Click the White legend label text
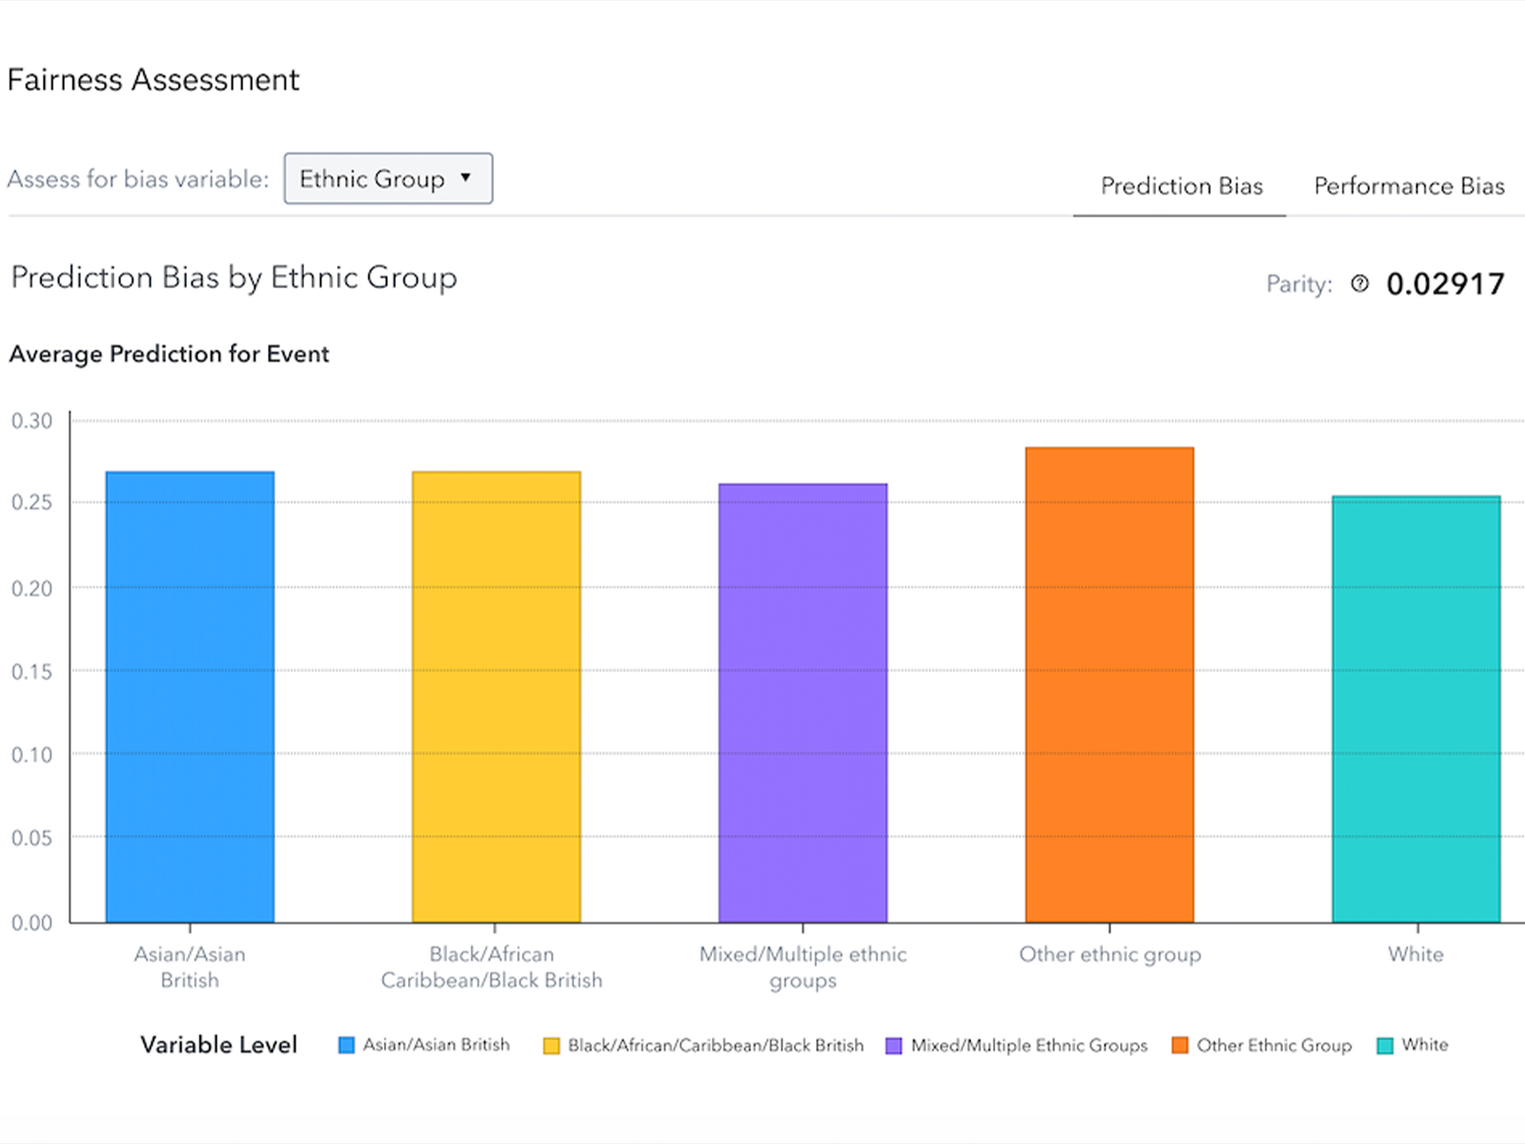The height and width of the screenshot is (1144, 1525). pyautogui.click(x=1424, y=1045)
